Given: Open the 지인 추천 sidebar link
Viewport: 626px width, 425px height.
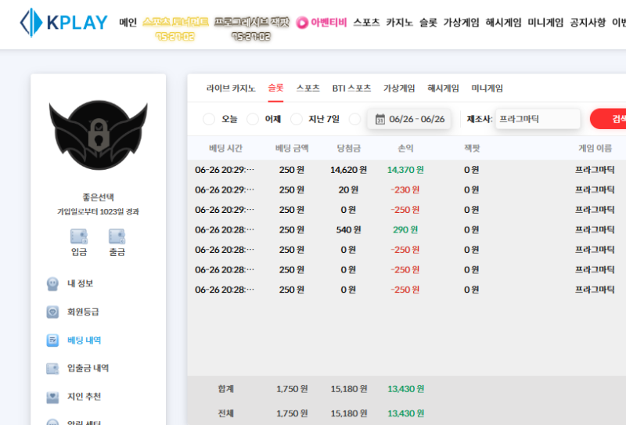Looking at the screenshot, I should (84, 397).
